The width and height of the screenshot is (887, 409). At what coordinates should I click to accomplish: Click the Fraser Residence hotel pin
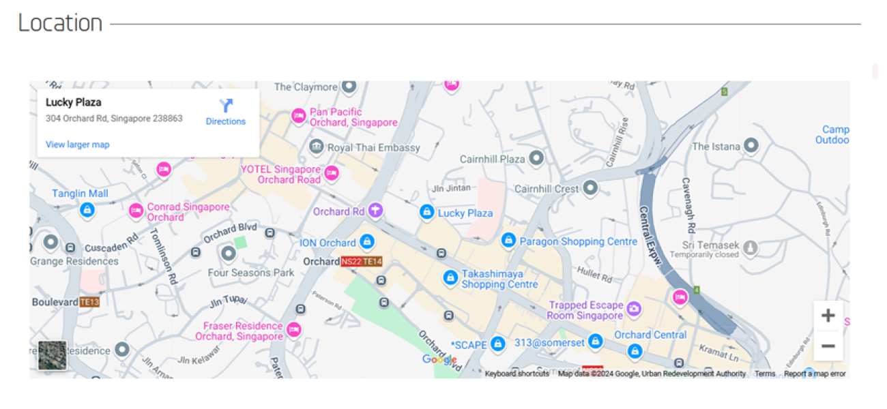click(294, 330)
